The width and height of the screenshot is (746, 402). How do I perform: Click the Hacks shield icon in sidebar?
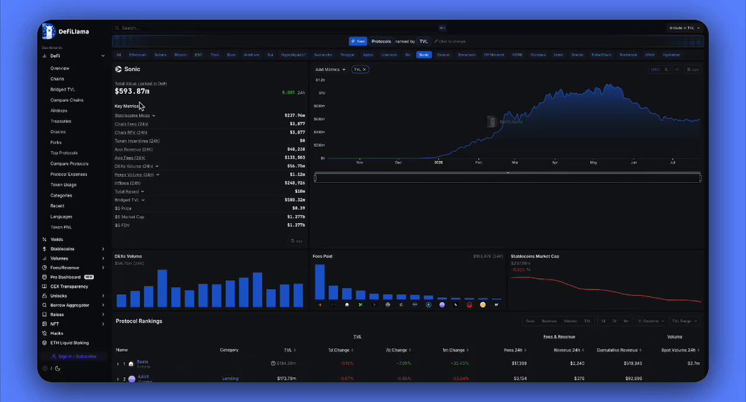click(x=44, y=333)
